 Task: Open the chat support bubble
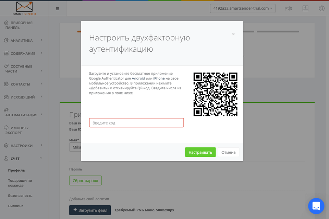point(316,206)
